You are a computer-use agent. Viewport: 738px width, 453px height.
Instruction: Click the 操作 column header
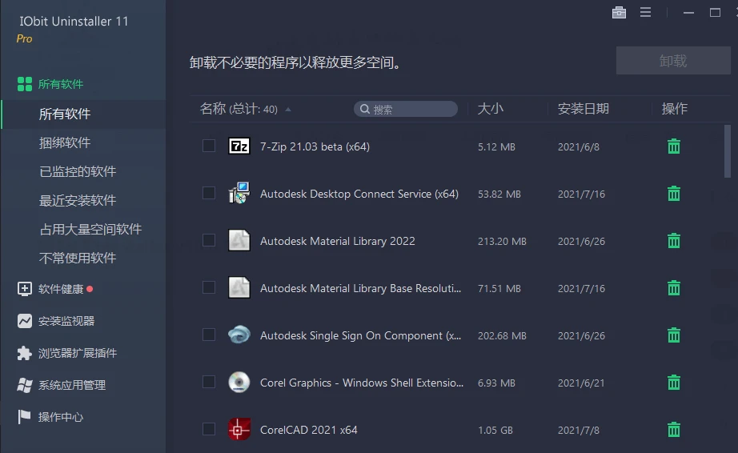click(x=675, y=109)
